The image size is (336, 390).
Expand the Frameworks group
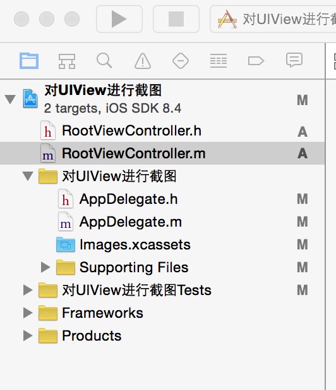[28, 313]
